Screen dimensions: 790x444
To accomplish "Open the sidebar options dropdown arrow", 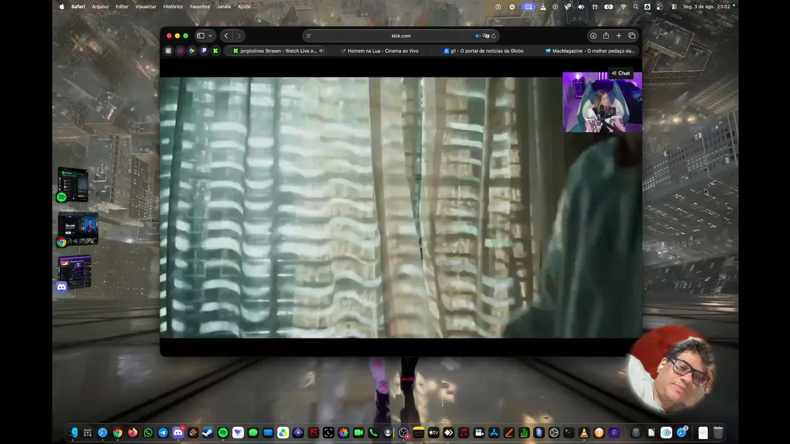I will pos(210,36).
